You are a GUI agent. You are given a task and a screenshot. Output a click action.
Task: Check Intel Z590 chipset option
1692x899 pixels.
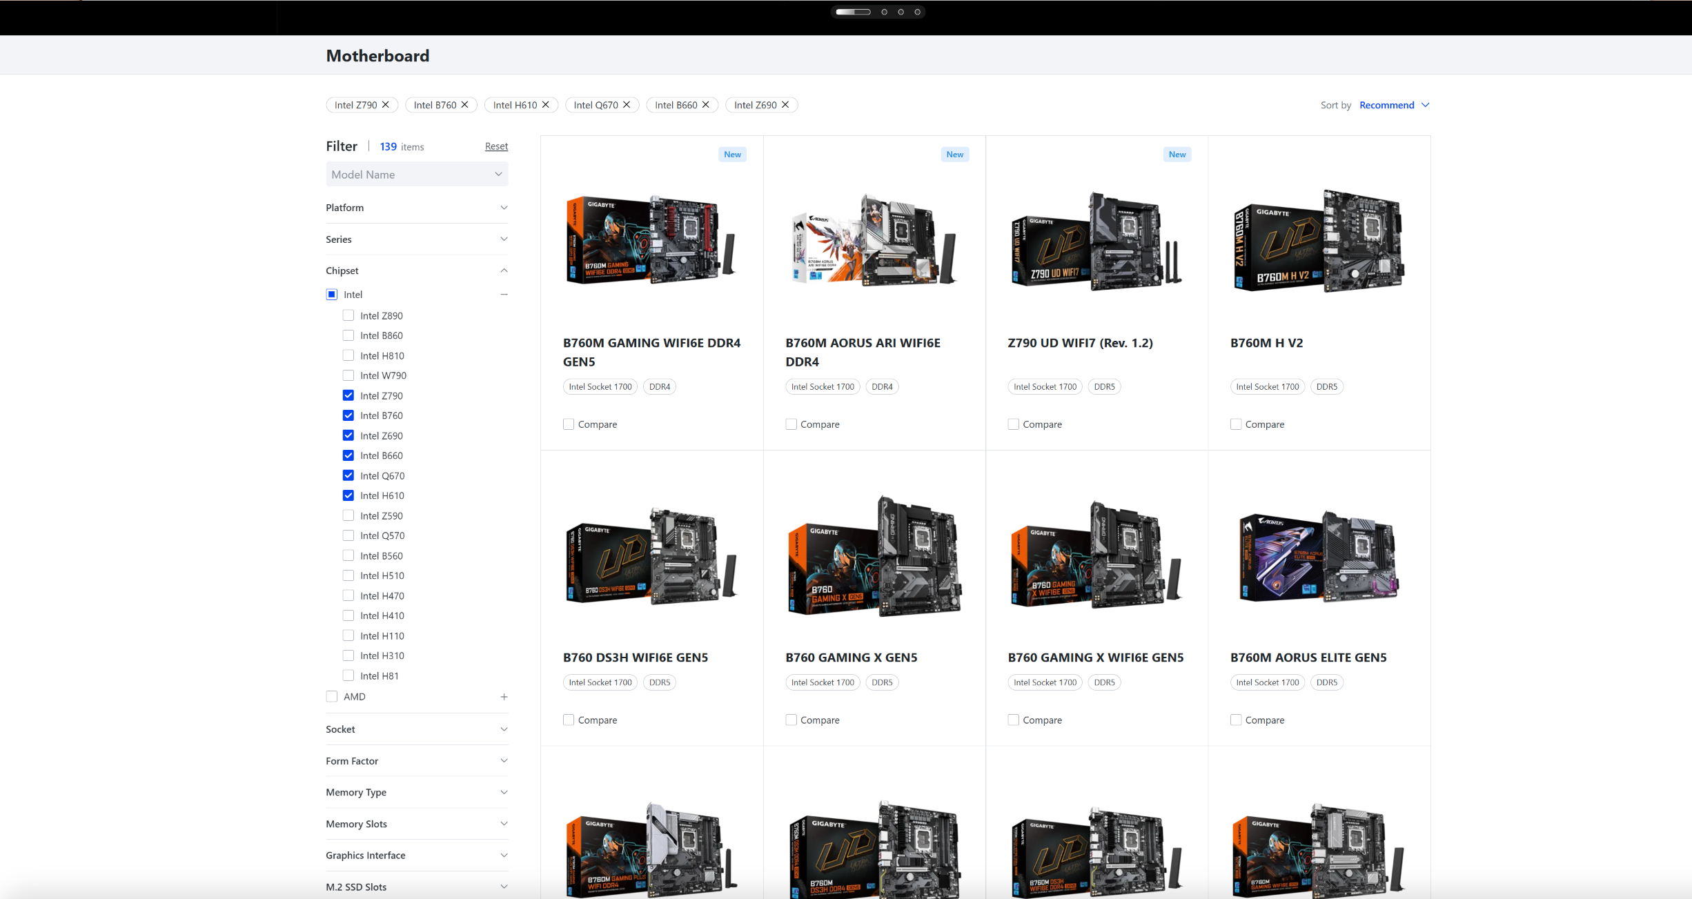pos(348,515)
